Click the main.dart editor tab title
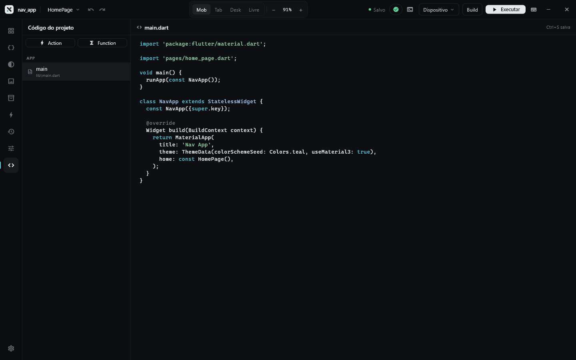This screenshot has height=360, width=576. click(x=156, y=28)
